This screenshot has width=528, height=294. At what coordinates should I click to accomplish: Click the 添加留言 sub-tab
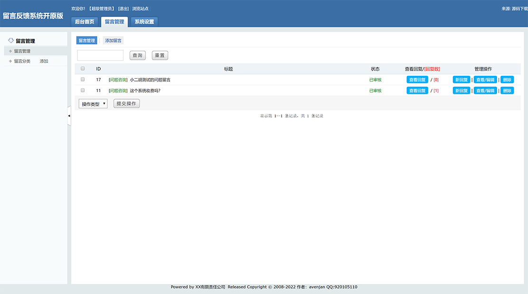pyautogui.click(x=113, y=41)
